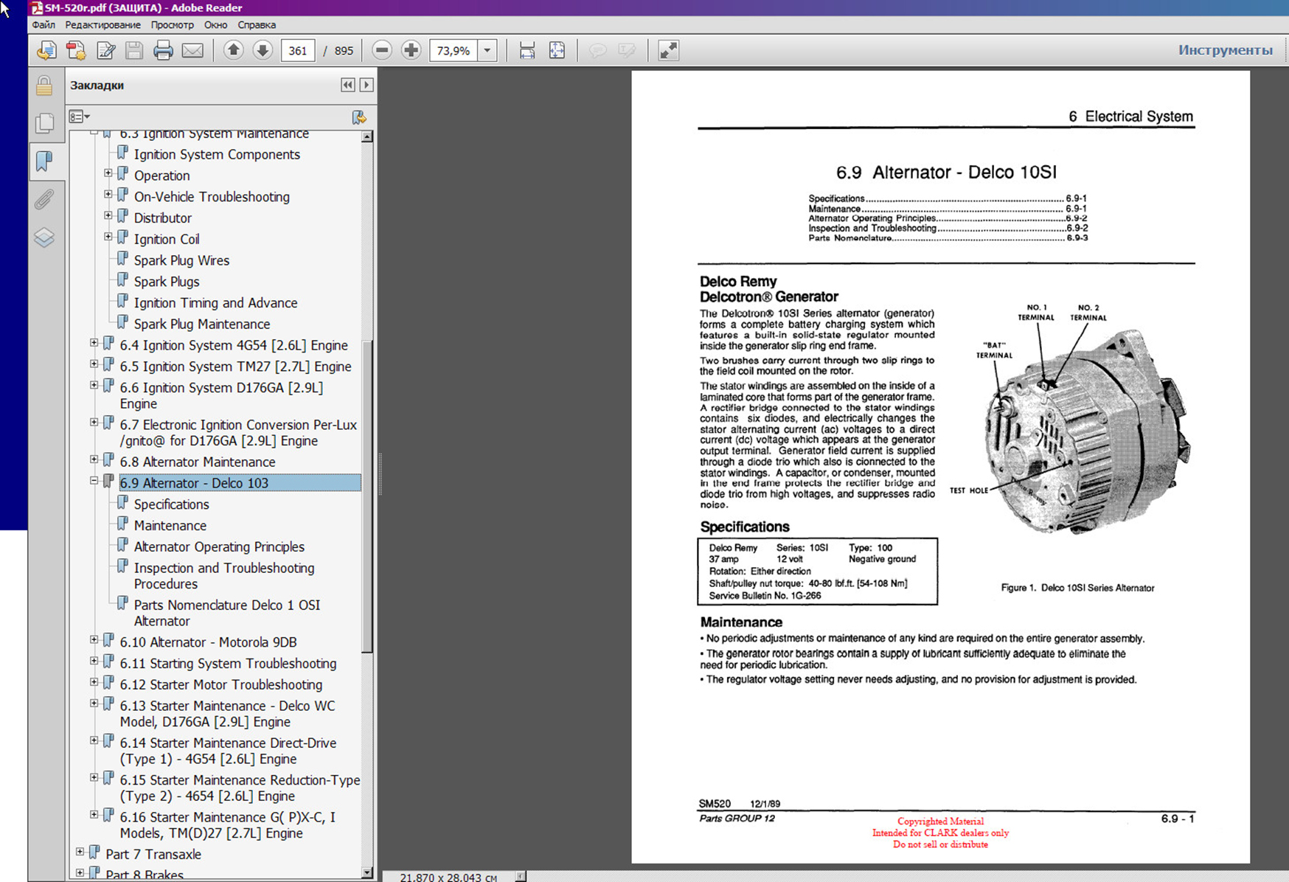
Task: Click the Email envelope icon
Action: (192, 51)
